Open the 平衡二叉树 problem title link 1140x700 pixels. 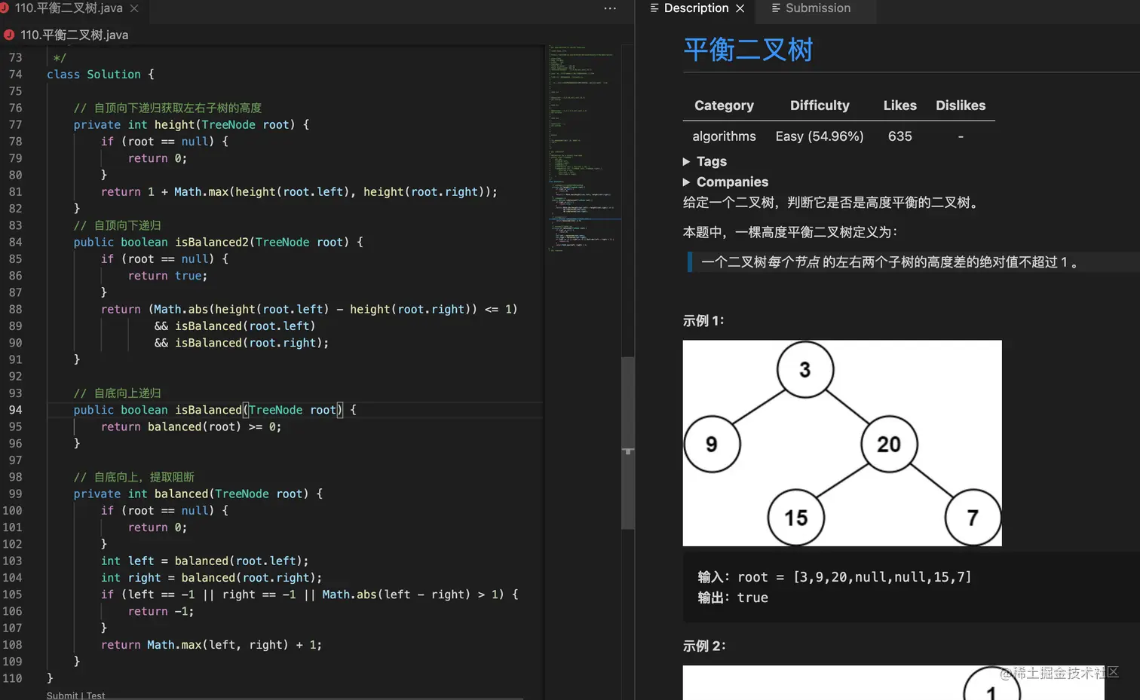pos(748,50)
